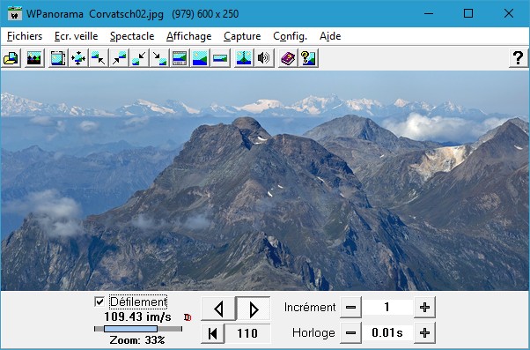Click the reduced-height strip display icon

click(220, 58)
